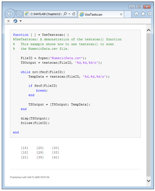The image size is (155, 191).
Task: Click the browser Forward arrow button
Action: [19, 14]
